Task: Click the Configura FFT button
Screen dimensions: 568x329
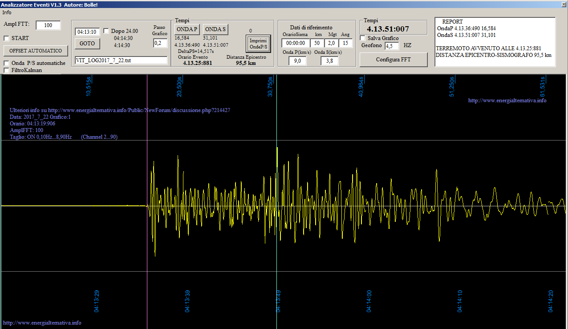Action: pos(394,60)
